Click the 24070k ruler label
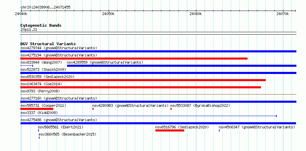306x151 pixels. 283,14
